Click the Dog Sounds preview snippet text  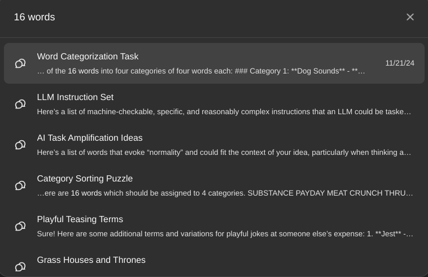pyautogui.click(x=201, y=71)
